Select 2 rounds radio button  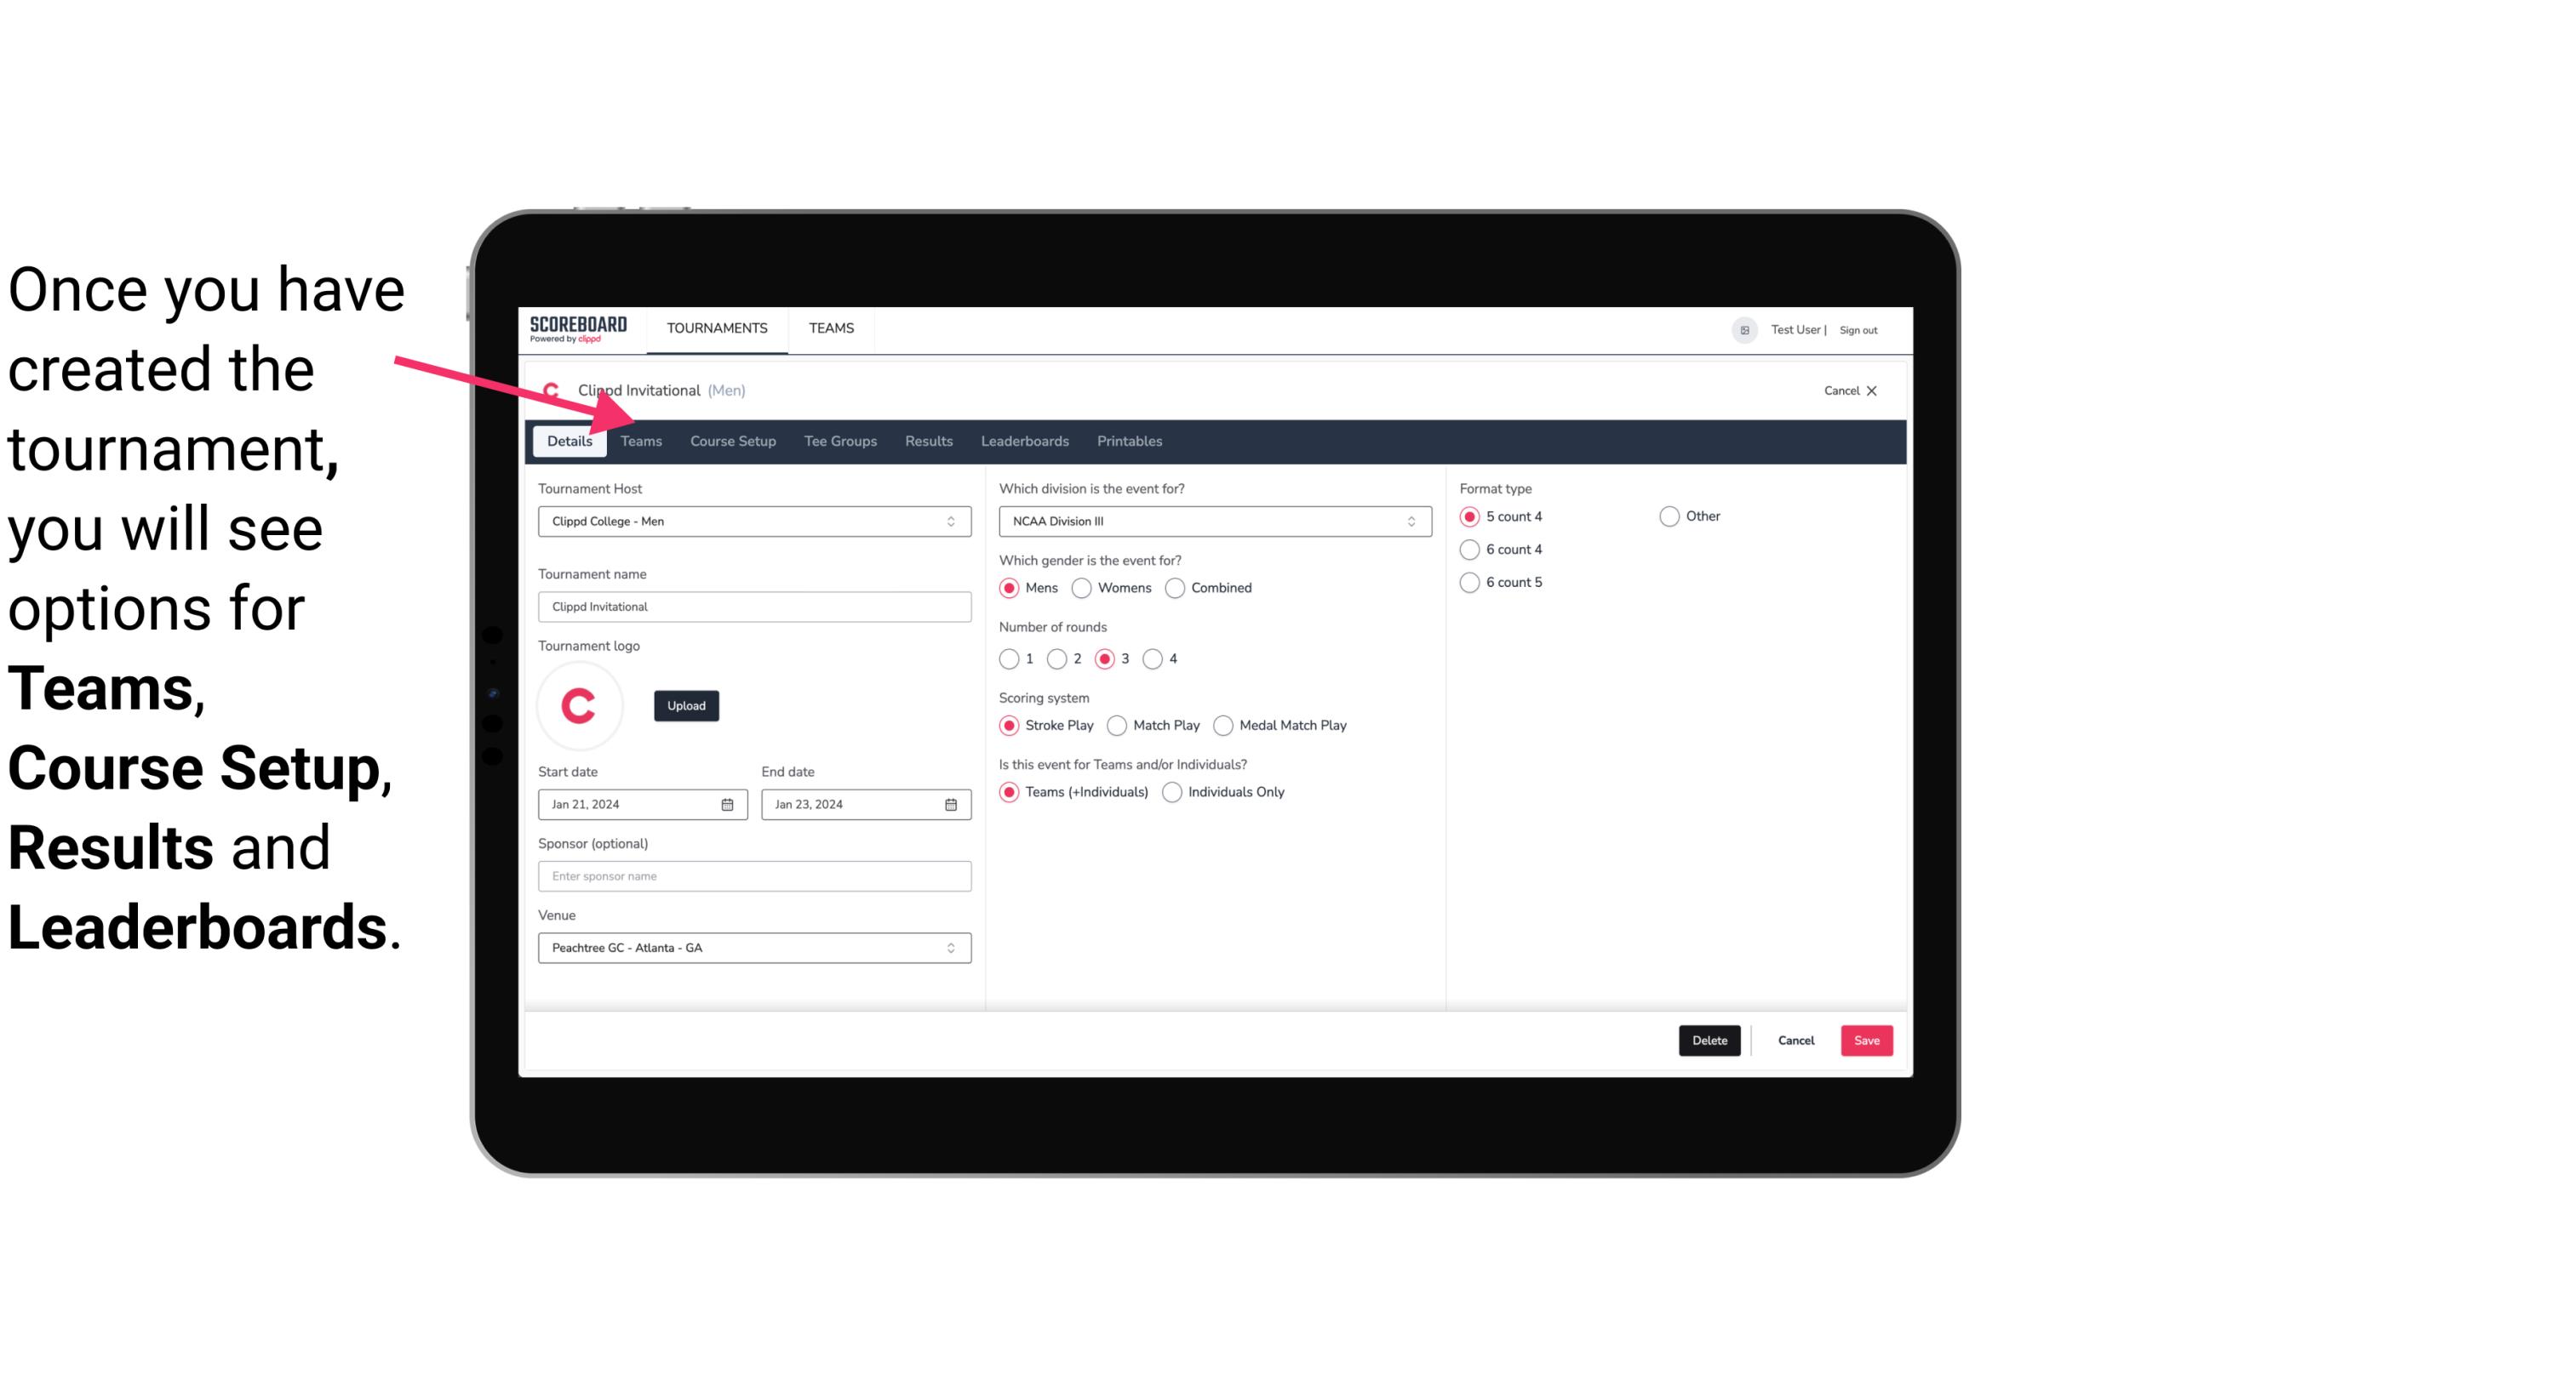1061,658
